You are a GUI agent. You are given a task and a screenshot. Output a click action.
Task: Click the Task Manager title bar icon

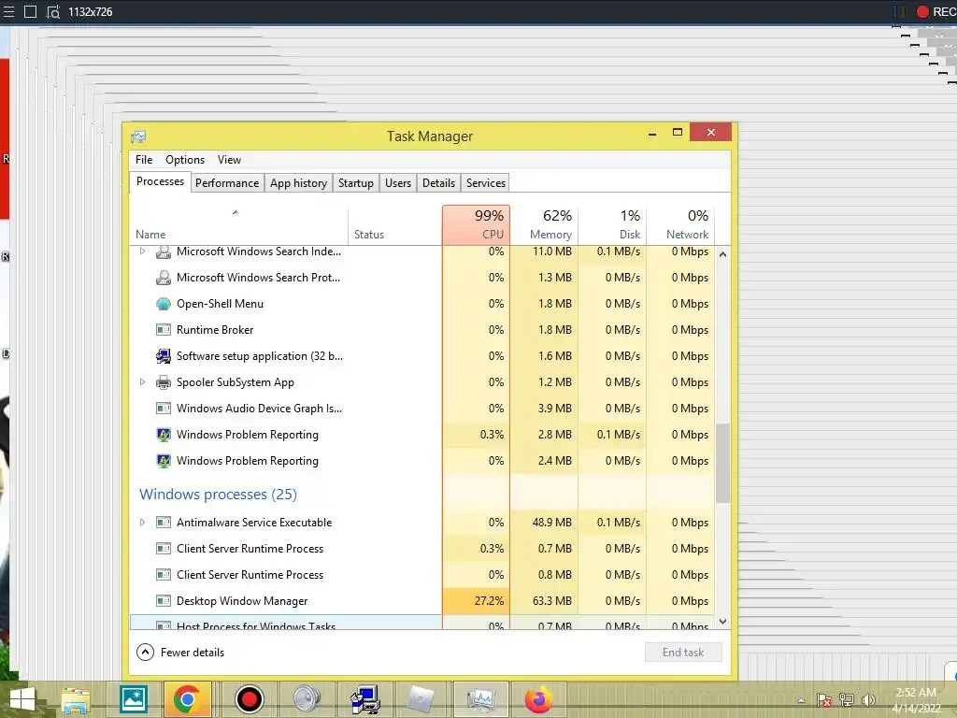click(x=138, y=136)
